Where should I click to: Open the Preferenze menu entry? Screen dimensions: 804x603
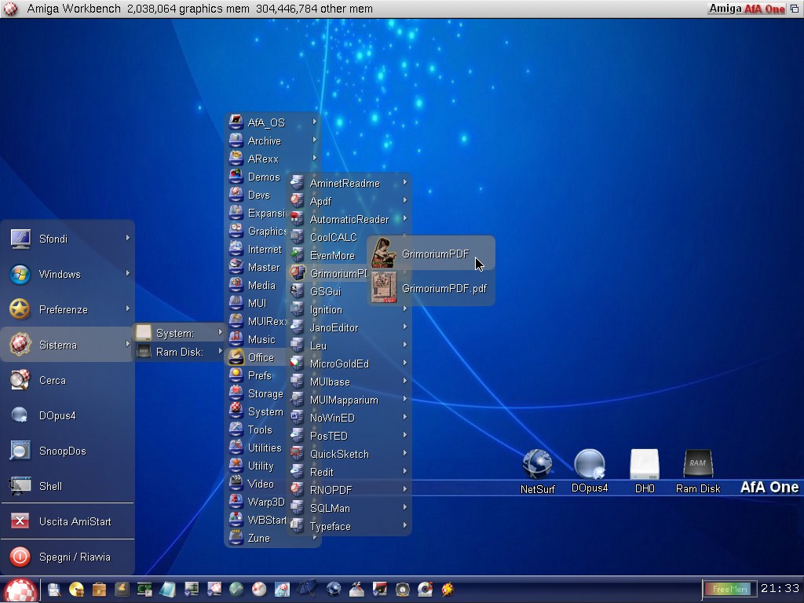[x=63, y=309]
